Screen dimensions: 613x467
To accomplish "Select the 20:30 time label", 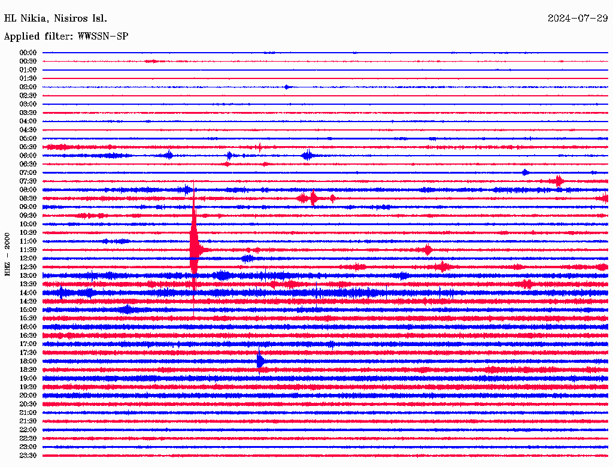I will (x=28, y=404).
